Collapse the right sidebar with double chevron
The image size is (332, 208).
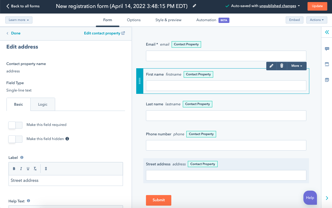(327, 32)
